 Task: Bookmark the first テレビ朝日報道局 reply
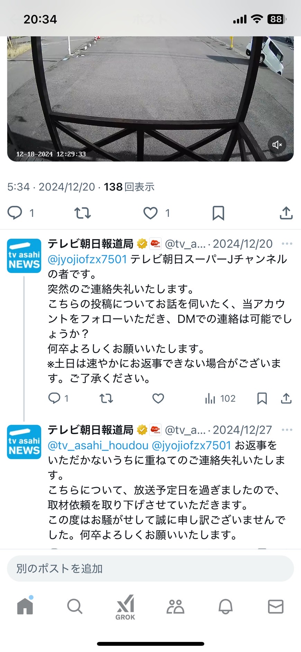click(x=262, y=399)
